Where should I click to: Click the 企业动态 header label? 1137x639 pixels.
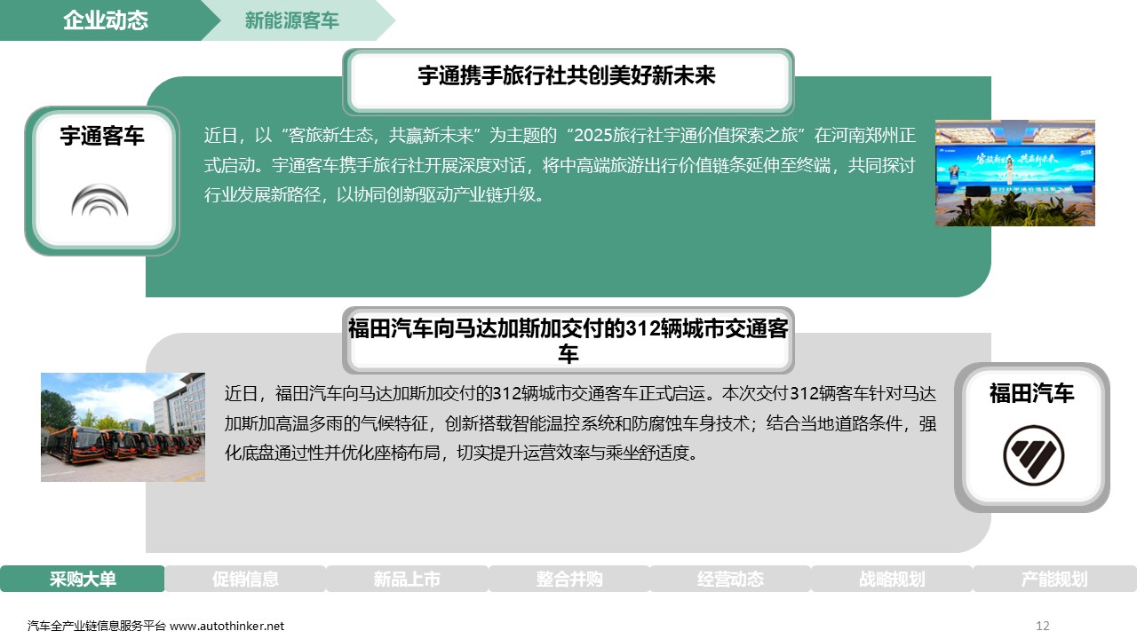106,20
